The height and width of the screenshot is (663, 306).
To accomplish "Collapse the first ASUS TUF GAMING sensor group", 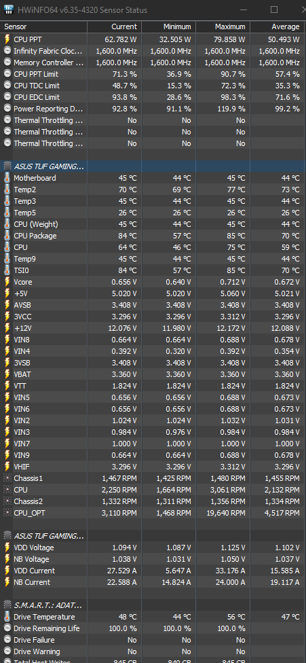I will pyautogui.click(x=7, y=166).
